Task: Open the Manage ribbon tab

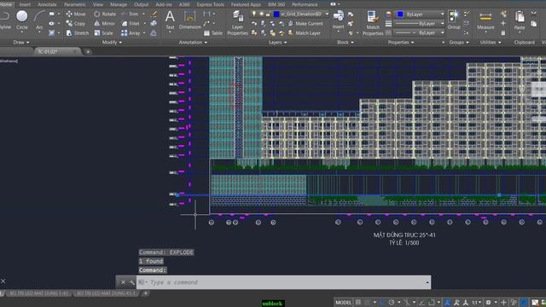Action: tap(119, 4)
